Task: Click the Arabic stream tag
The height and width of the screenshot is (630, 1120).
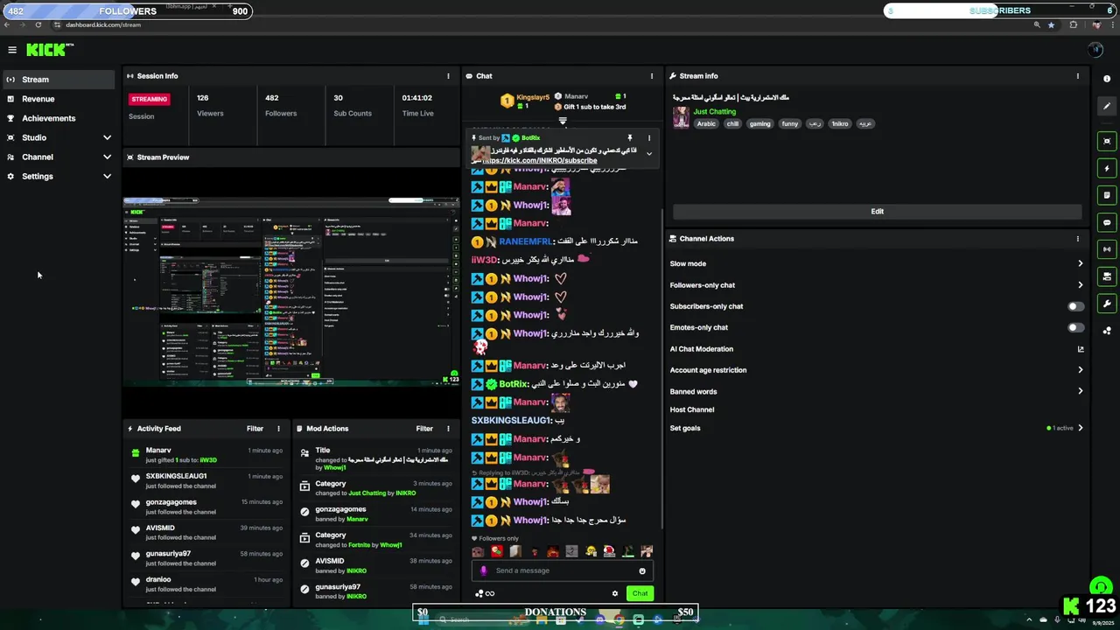Action: (706, 124)
